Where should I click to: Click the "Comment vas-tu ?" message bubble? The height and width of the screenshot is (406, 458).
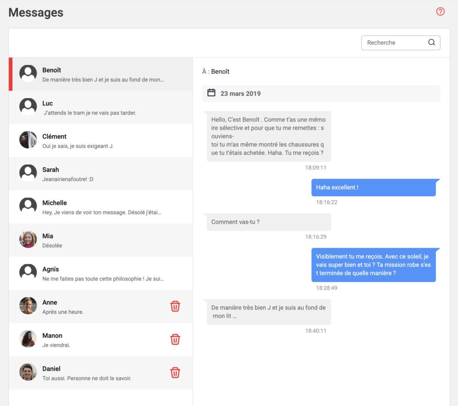click(x=269, y=222)
